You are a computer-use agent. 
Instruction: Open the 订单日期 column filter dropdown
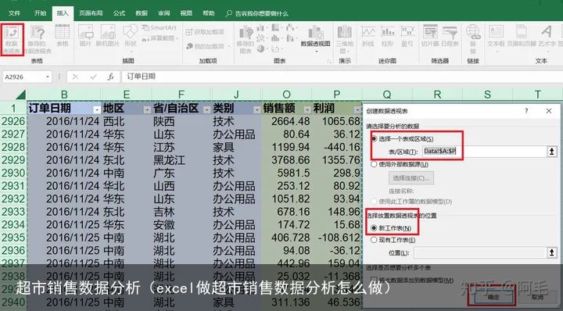[x=97, y=109]
